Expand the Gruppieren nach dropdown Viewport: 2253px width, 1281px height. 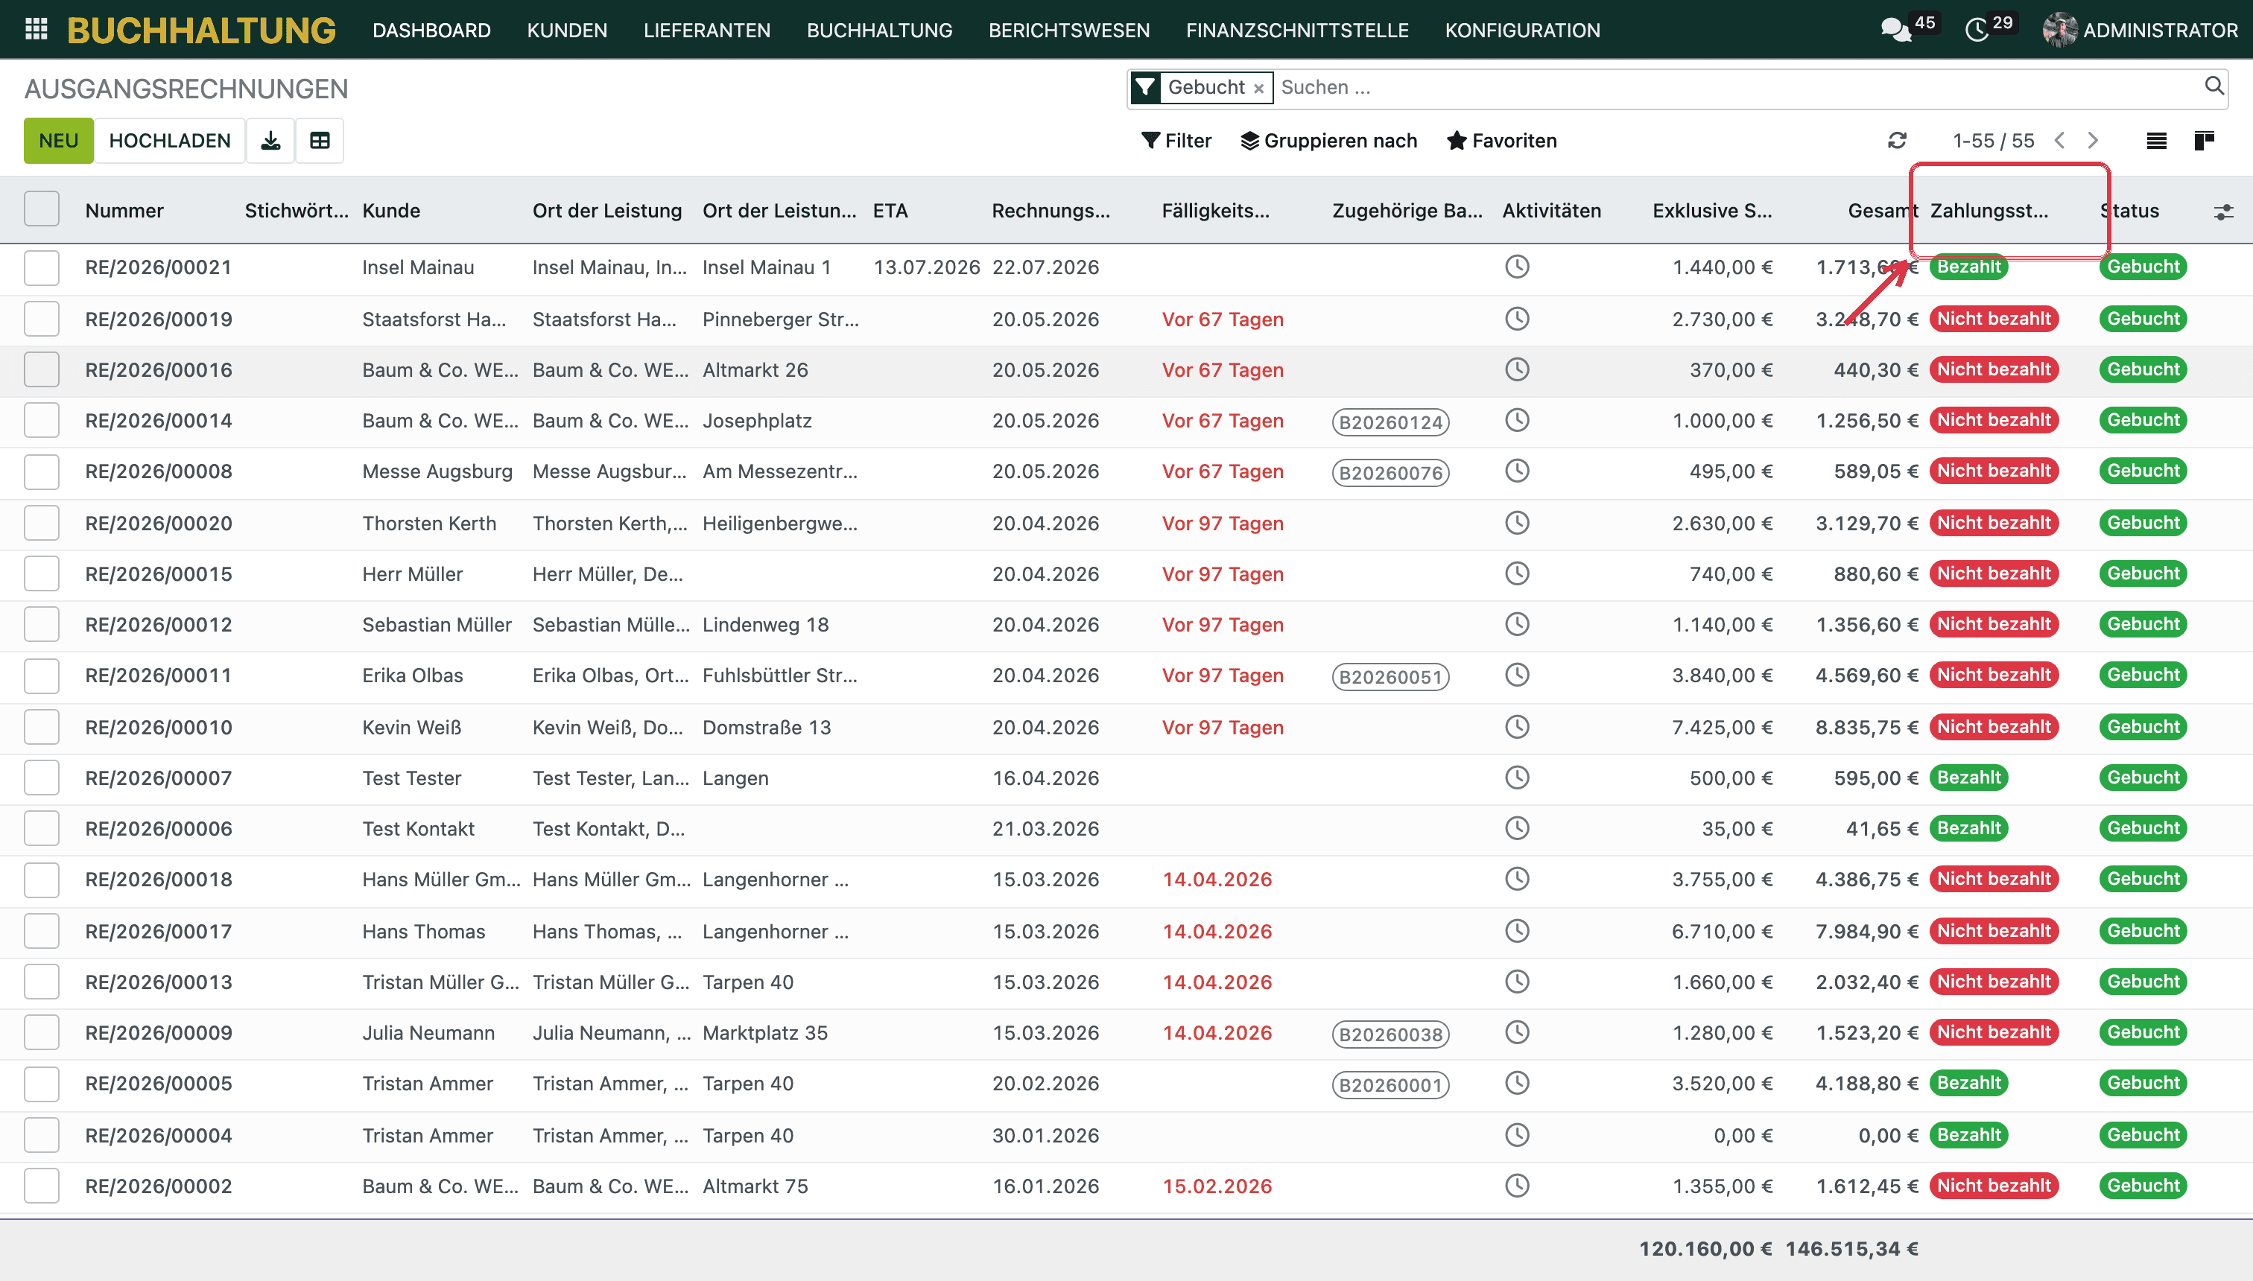point(1329,141)
